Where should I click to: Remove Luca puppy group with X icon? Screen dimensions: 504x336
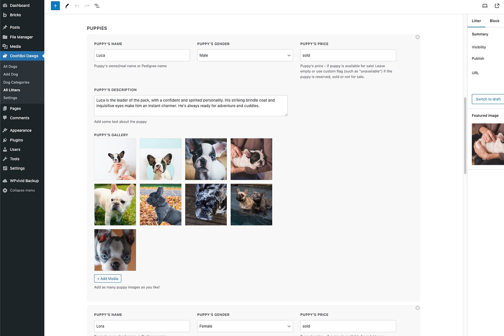pos(417,37)
